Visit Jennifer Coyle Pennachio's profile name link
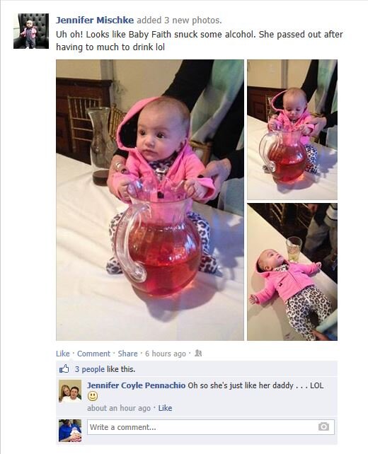Viewport: 368px width, 454px height. pyautogui.click(x=136, y=385)
